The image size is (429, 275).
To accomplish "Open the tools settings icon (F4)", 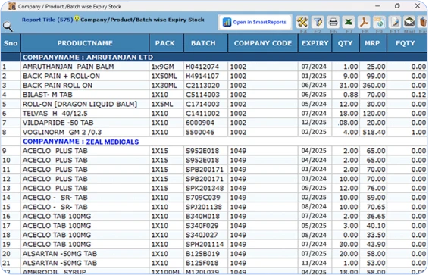I will click(302, 22).
